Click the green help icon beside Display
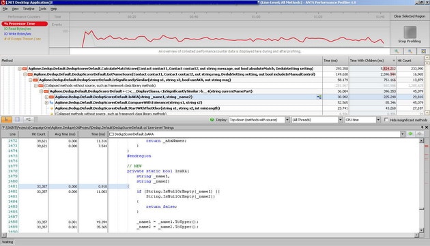 [212, 120]
